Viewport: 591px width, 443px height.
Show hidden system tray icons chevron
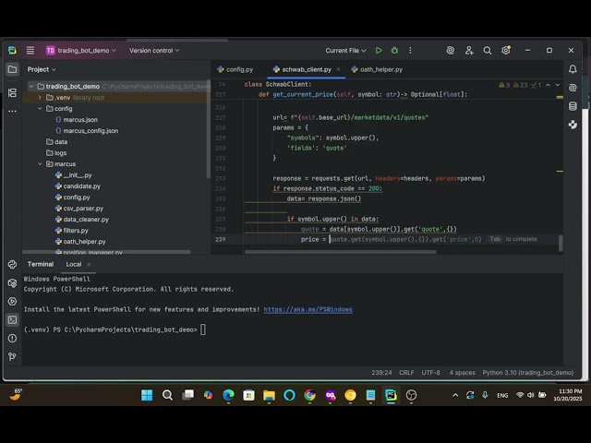pos(455,395)
